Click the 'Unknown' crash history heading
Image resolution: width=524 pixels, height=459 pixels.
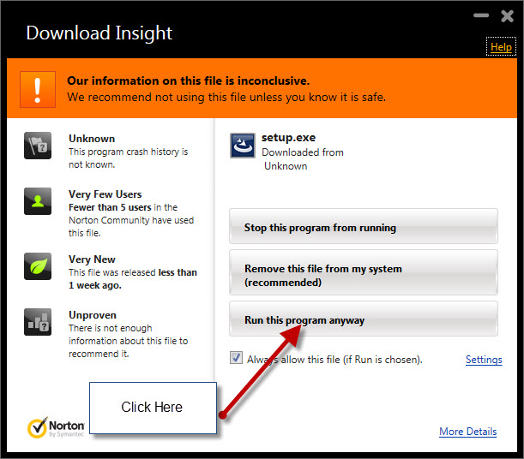(x=92, y=139)
